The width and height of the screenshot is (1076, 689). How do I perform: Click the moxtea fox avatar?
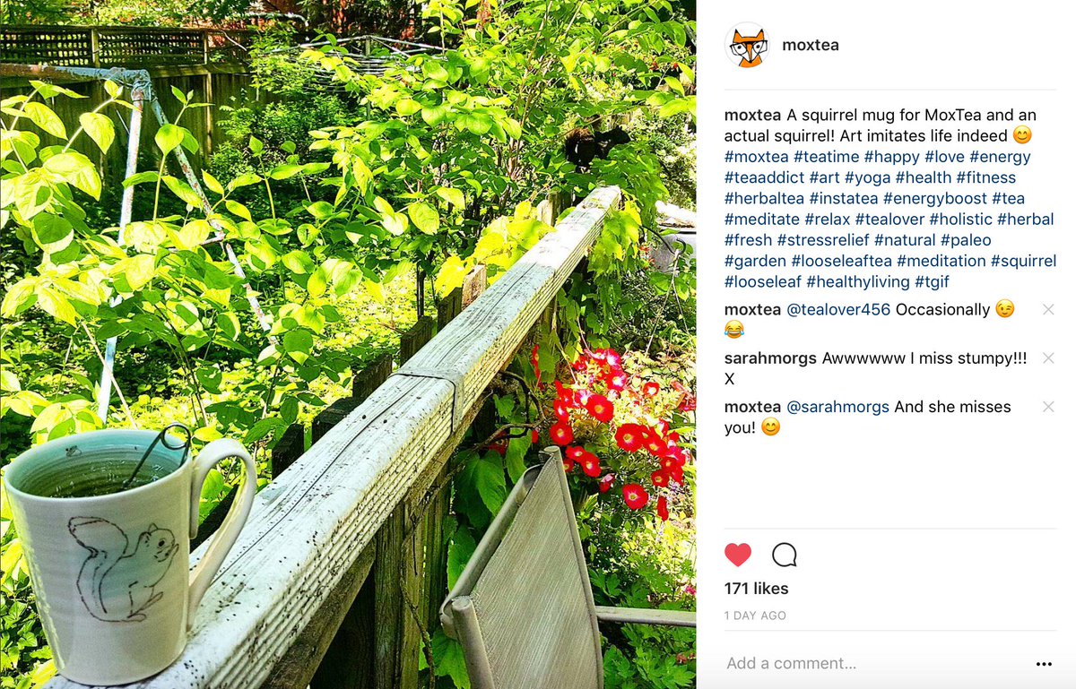747,45
